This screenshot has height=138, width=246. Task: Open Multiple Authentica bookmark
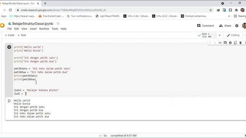point(194,16)
